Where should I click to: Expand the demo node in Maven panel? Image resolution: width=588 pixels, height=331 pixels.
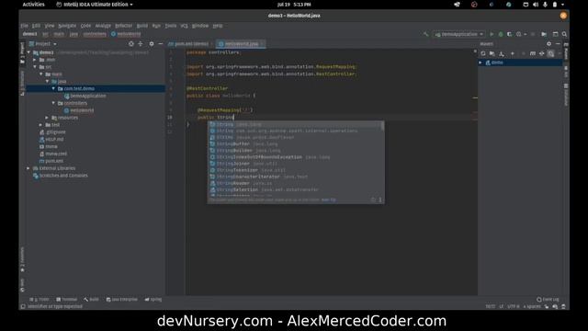pyautogui.click(x=481, y=63)
